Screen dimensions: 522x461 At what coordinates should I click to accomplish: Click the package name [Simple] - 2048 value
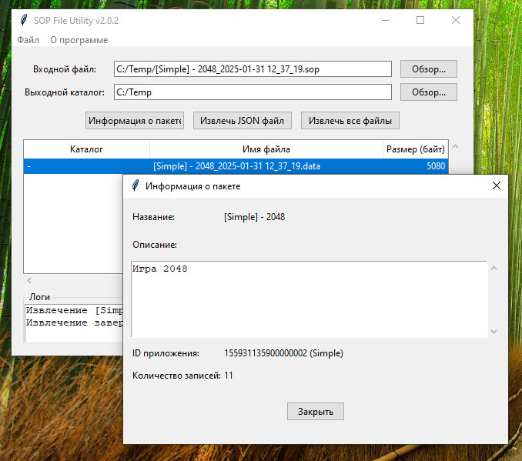point(254,217)
